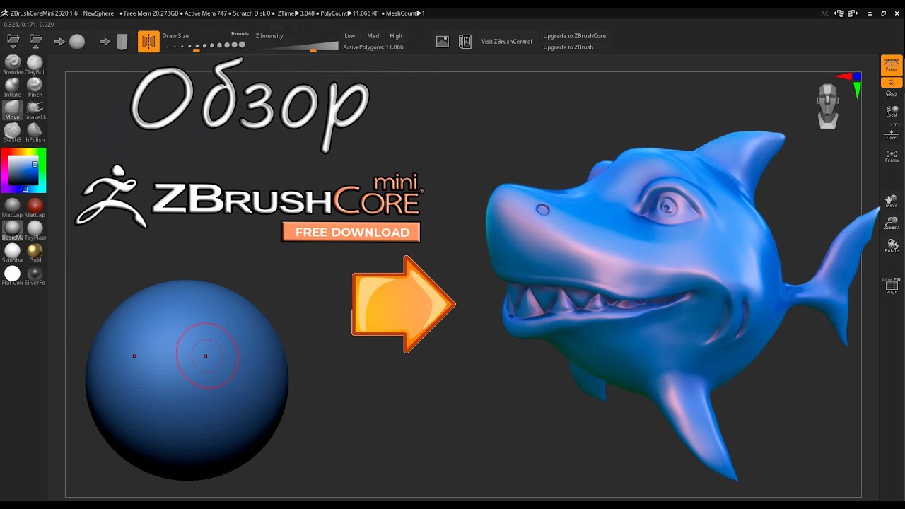
Task: Click the export image icon
Action: tap(442, 42)
